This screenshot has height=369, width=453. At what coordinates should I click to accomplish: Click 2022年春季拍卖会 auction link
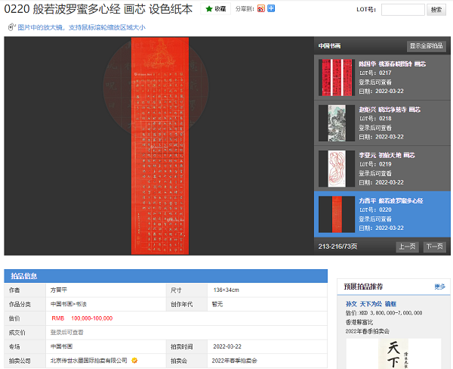(x=234, y=361)
